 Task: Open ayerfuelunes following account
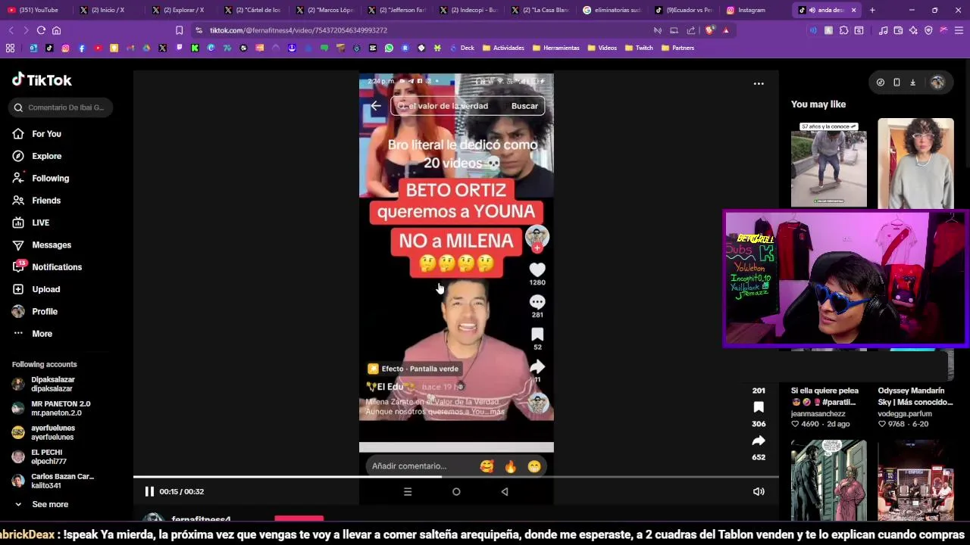coord(53,432)
